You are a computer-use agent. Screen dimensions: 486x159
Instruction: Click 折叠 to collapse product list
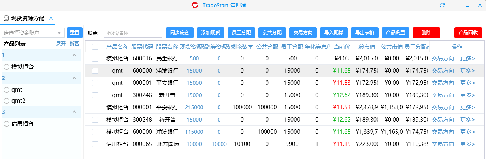pyautogui.click(x=75, y=44)
